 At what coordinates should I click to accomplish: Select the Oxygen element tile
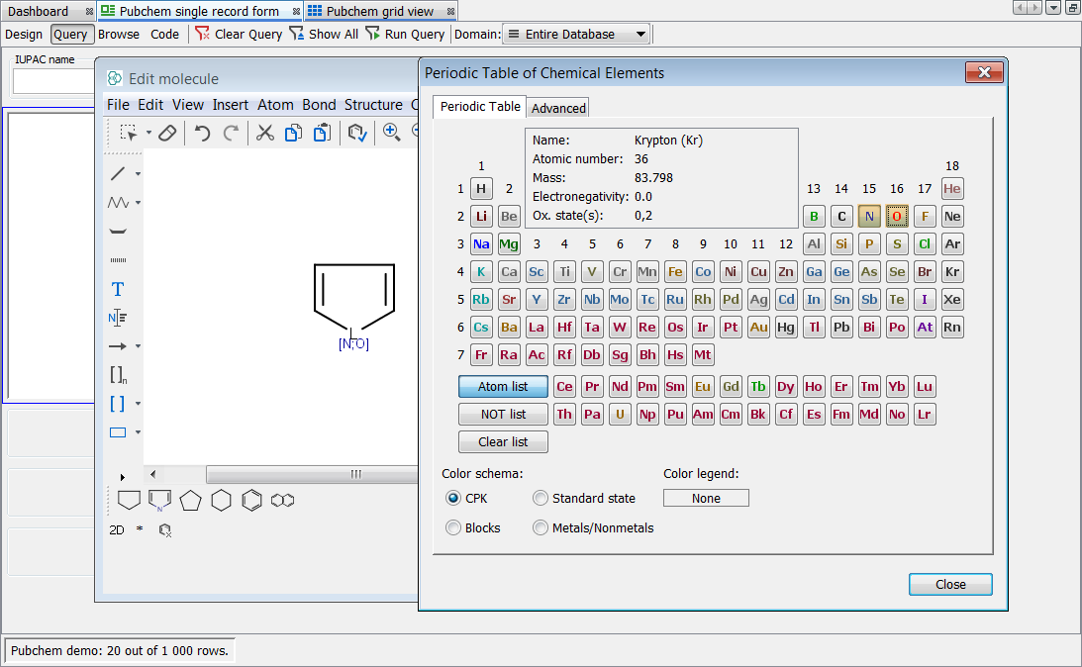(897, 216)
